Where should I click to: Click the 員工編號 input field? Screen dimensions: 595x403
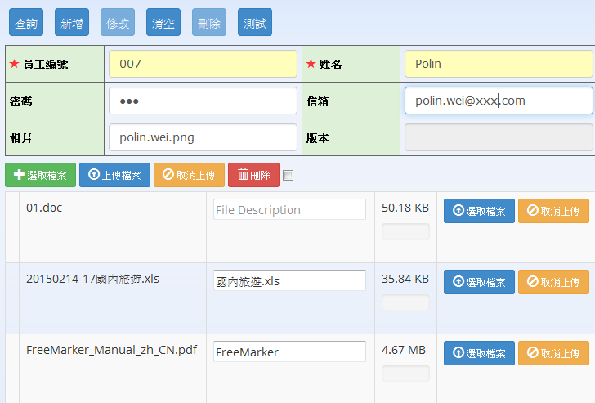point(203,64)
